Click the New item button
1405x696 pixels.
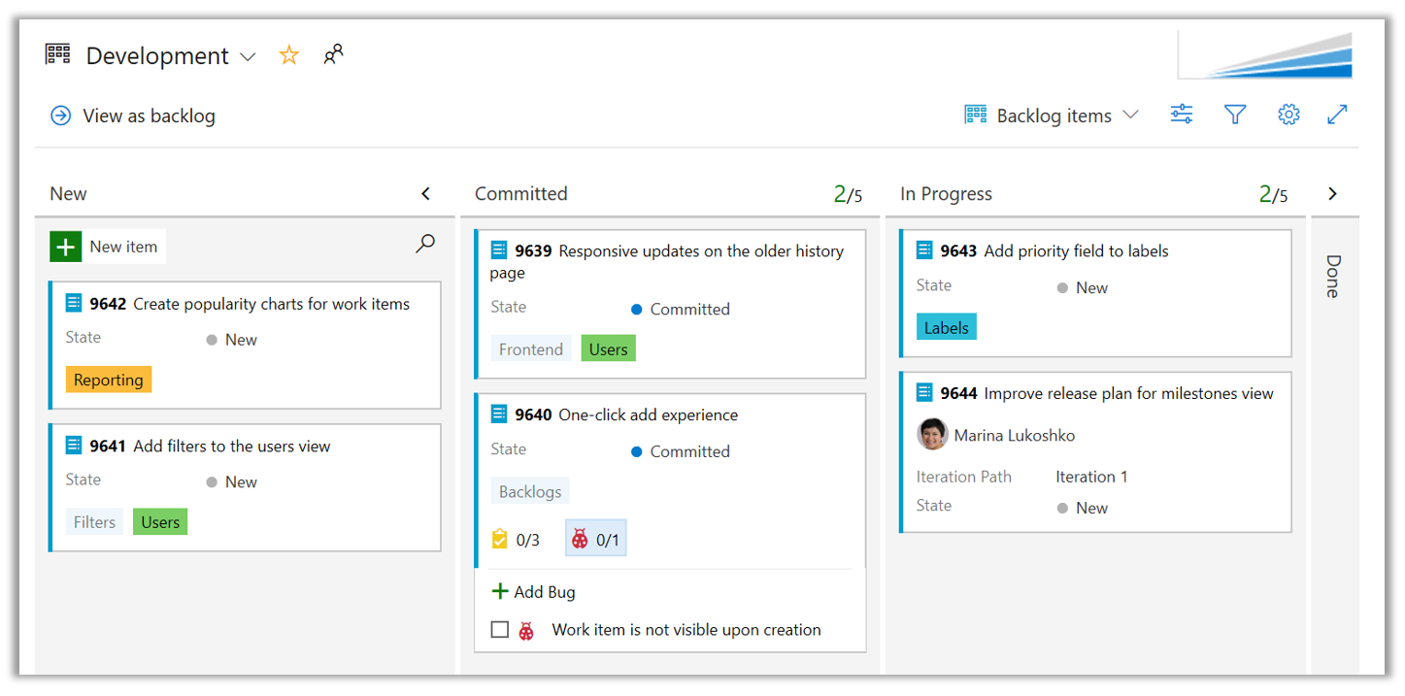tap(108, 247)
